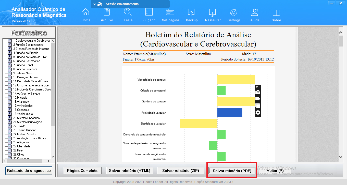347x185 pixels.
Task: Click report view scroll-down arrow
Action: [x=341, y=157]
